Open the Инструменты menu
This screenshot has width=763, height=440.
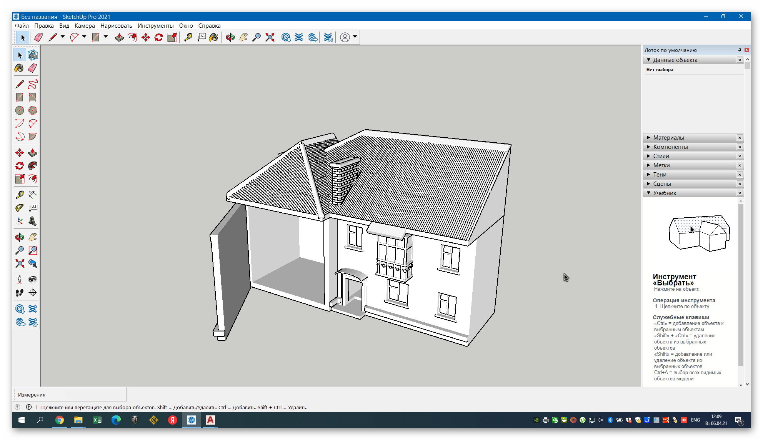155,26
